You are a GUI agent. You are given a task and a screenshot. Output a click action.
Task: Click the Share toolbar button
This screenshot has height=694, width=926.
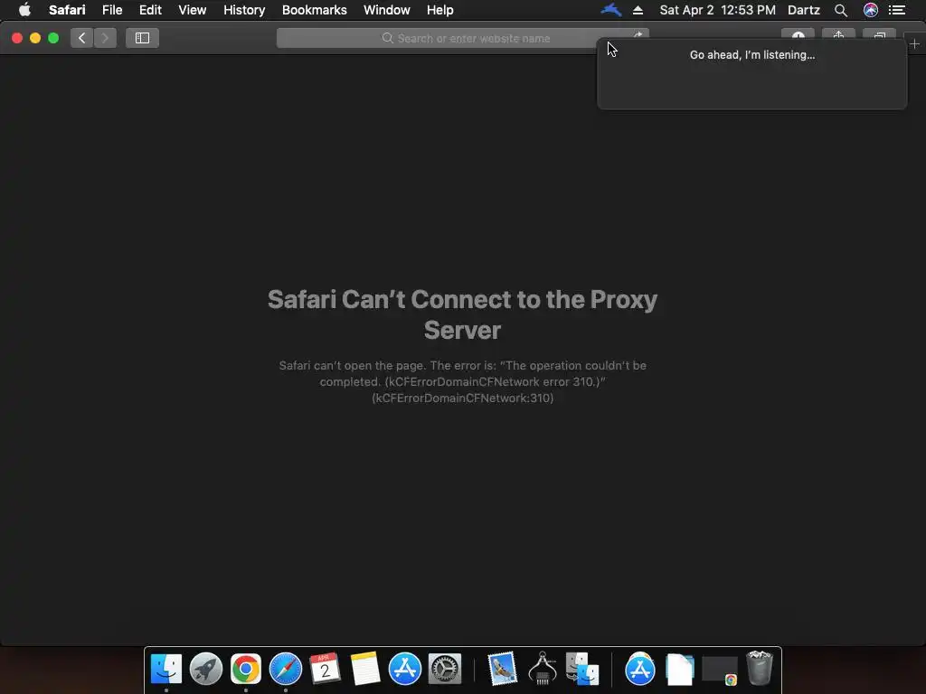click(838, 35)
